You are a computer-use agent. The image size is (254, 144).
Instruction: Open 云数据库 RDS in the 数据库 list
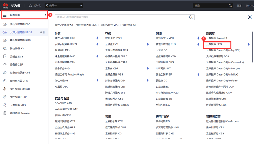[214, 44]
